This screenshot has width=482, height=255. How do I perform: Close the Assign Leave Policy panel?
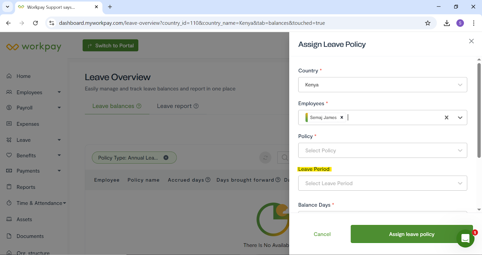pos(471,41)
